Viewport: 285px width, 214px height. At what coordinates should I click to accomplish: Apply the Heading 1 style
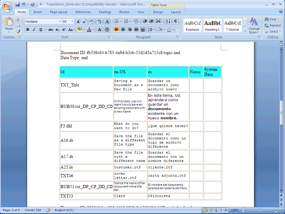tap(212, 25)
